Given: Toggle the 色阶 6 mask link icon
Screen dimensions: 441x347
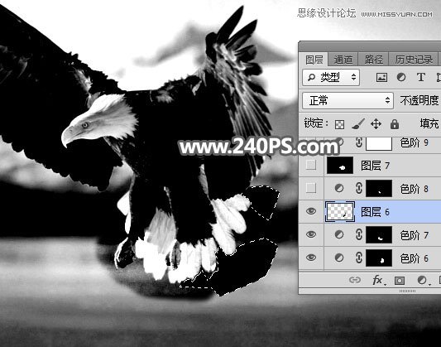Looking at the screenshot, I should (358, 258).
